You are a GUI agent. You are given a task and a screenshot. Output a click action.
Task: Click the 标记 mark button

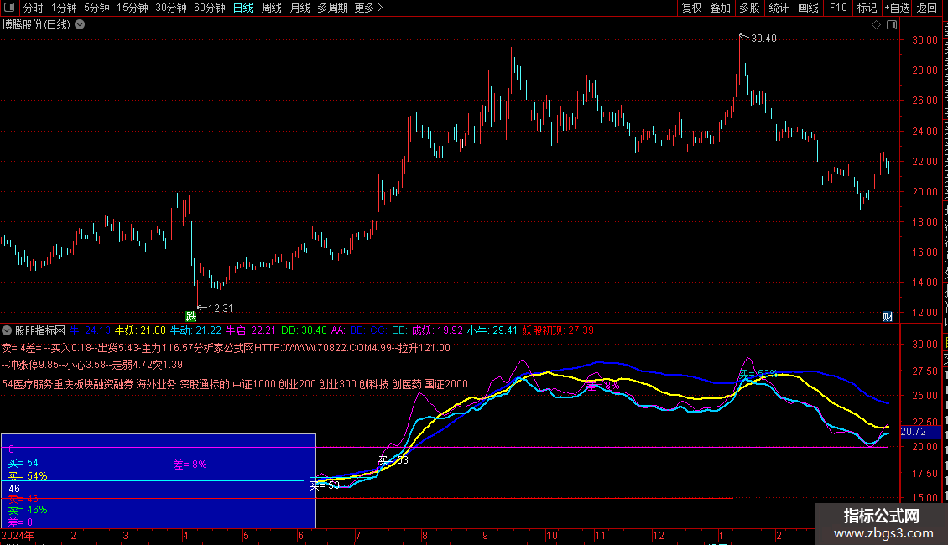867,8
